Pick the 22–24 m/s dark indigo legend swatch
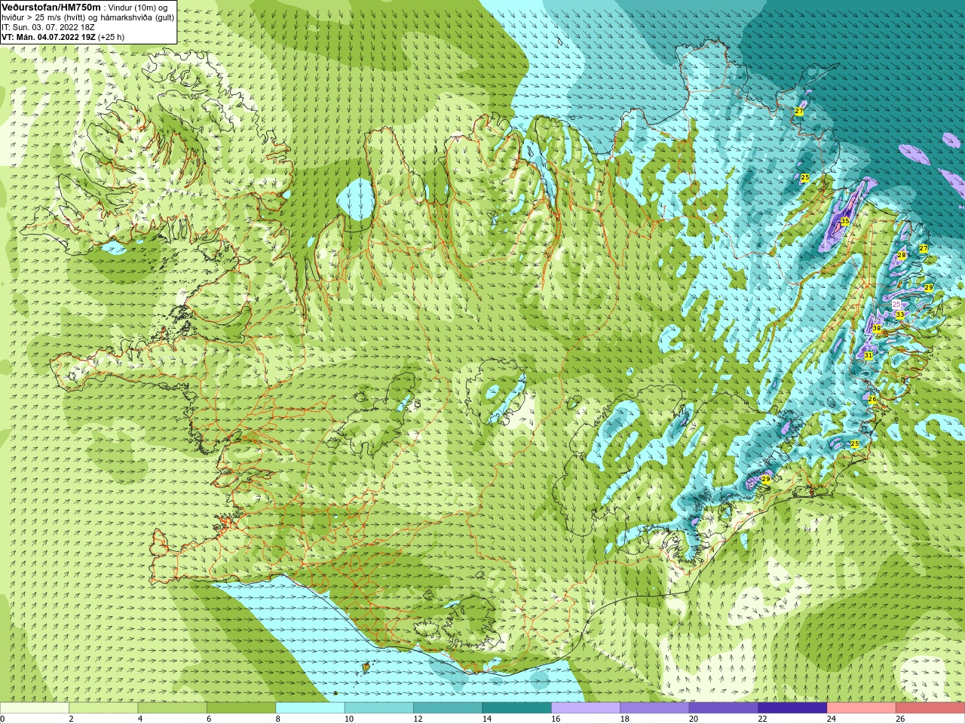Viewport: 965px width, 724px height. pyautogui.click(x=792, y=708)
